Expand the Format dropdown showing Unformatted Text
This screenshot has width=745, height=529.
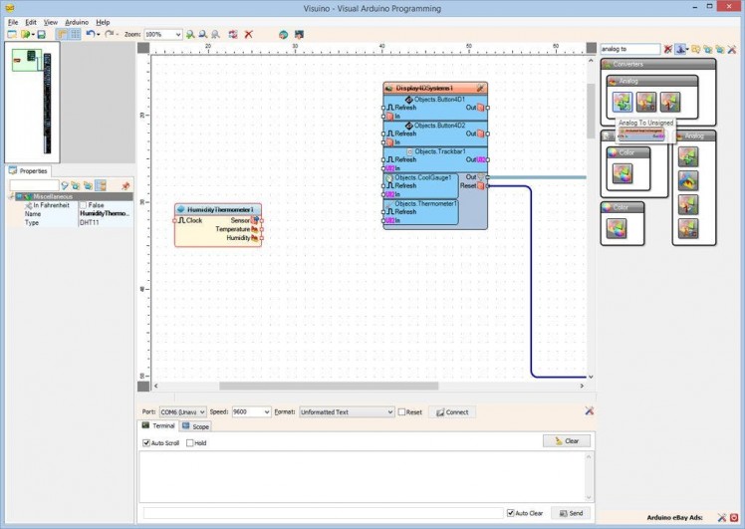pyautogui.click(x=389, y=411)
